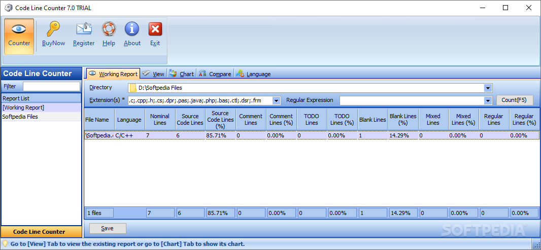This screenshot has width=541, height=250.
Task: Open the Compare tab
Action: pyautogui.click(x=215, y=74)
